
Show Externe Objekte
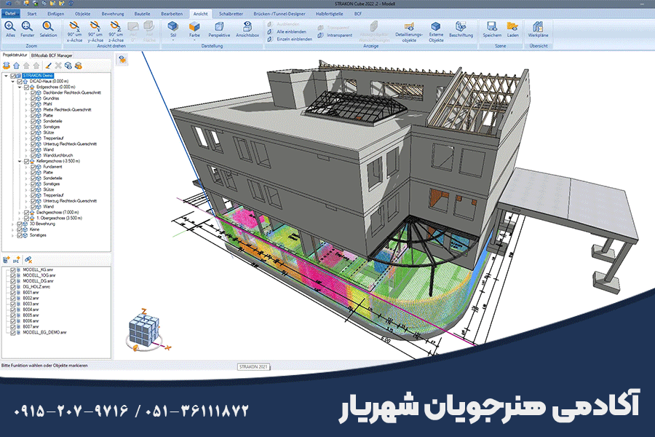[436, 29]
